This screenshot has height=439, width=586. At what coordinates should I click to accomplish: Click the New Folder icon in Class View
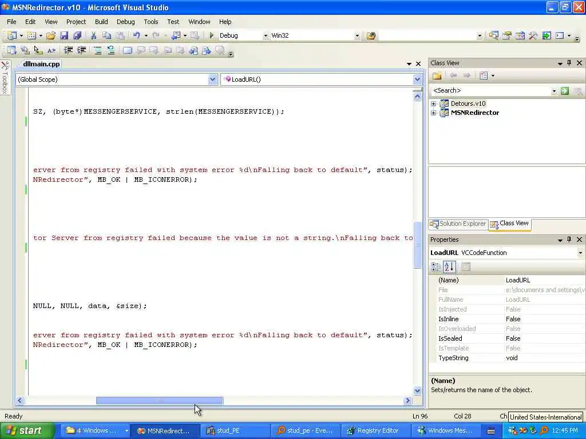437,75
